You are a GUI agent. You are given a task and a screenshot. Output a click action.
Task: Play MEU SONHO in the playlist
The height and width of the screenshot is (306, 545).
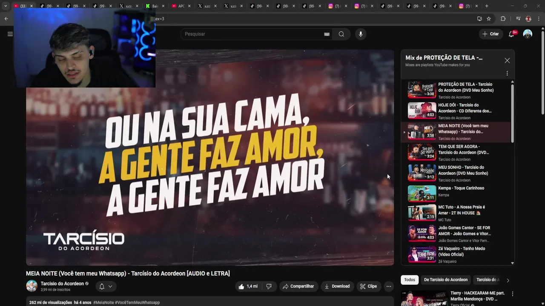456,173
